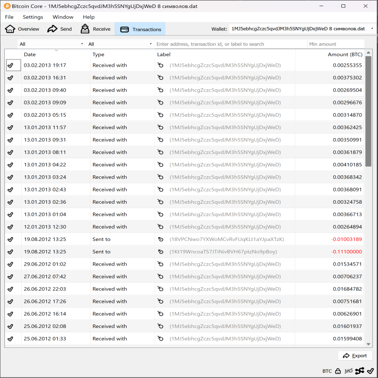This screenshot has height=378, width=378.
Task: Click the HD wallet status icon
Action: (349, 371)
